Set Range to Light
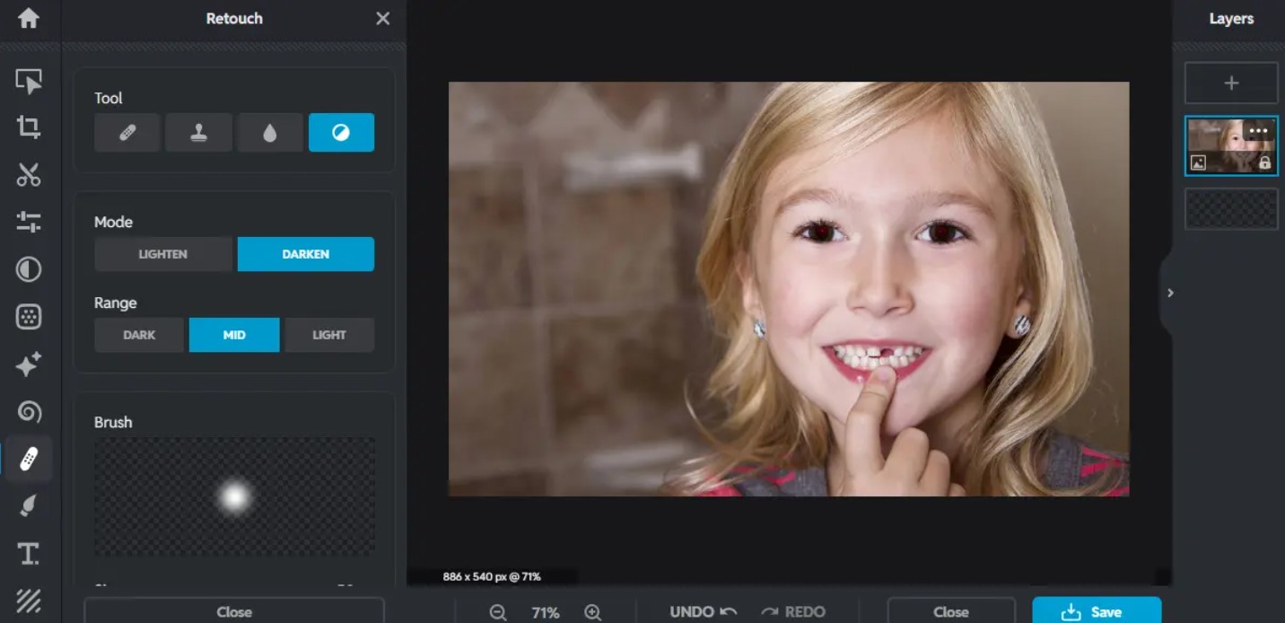The width and height of the screenshot is (1285, 623). tap(329, 335)
